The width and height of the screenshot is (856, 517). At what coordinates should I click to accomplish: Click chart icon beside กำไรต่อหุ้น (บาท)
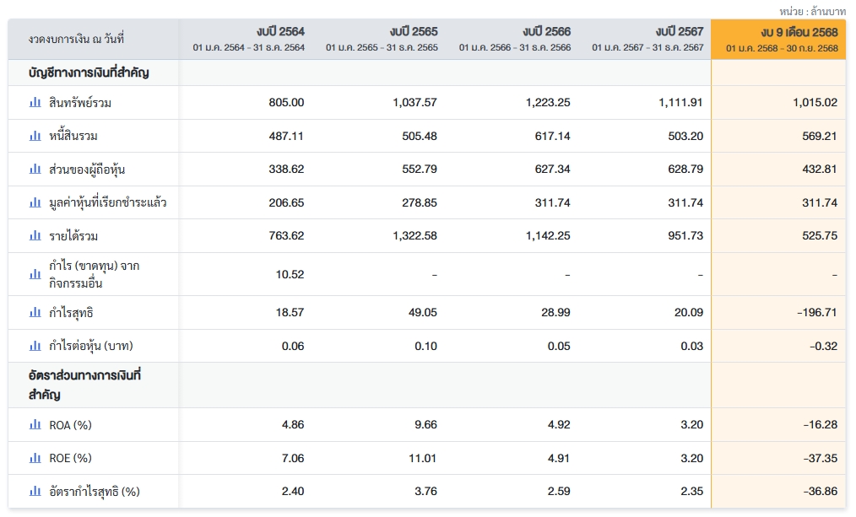(x=35, y=346)
